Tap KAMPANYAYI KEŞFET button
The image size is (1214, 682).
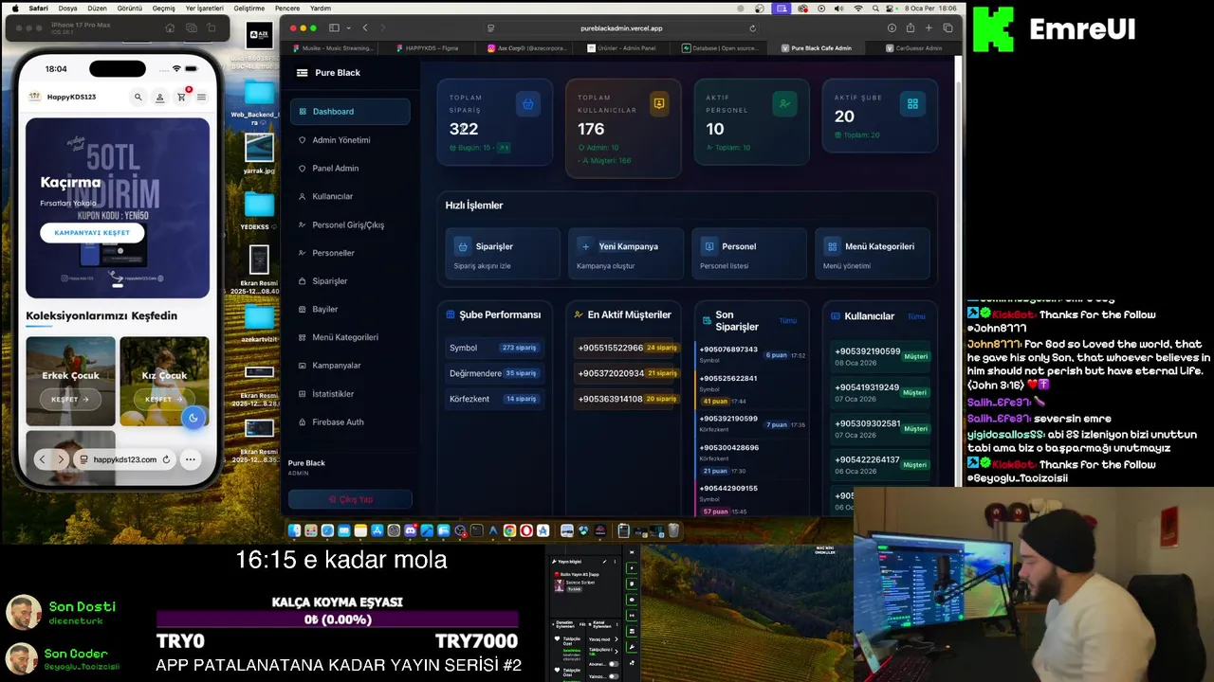point(92,232)
